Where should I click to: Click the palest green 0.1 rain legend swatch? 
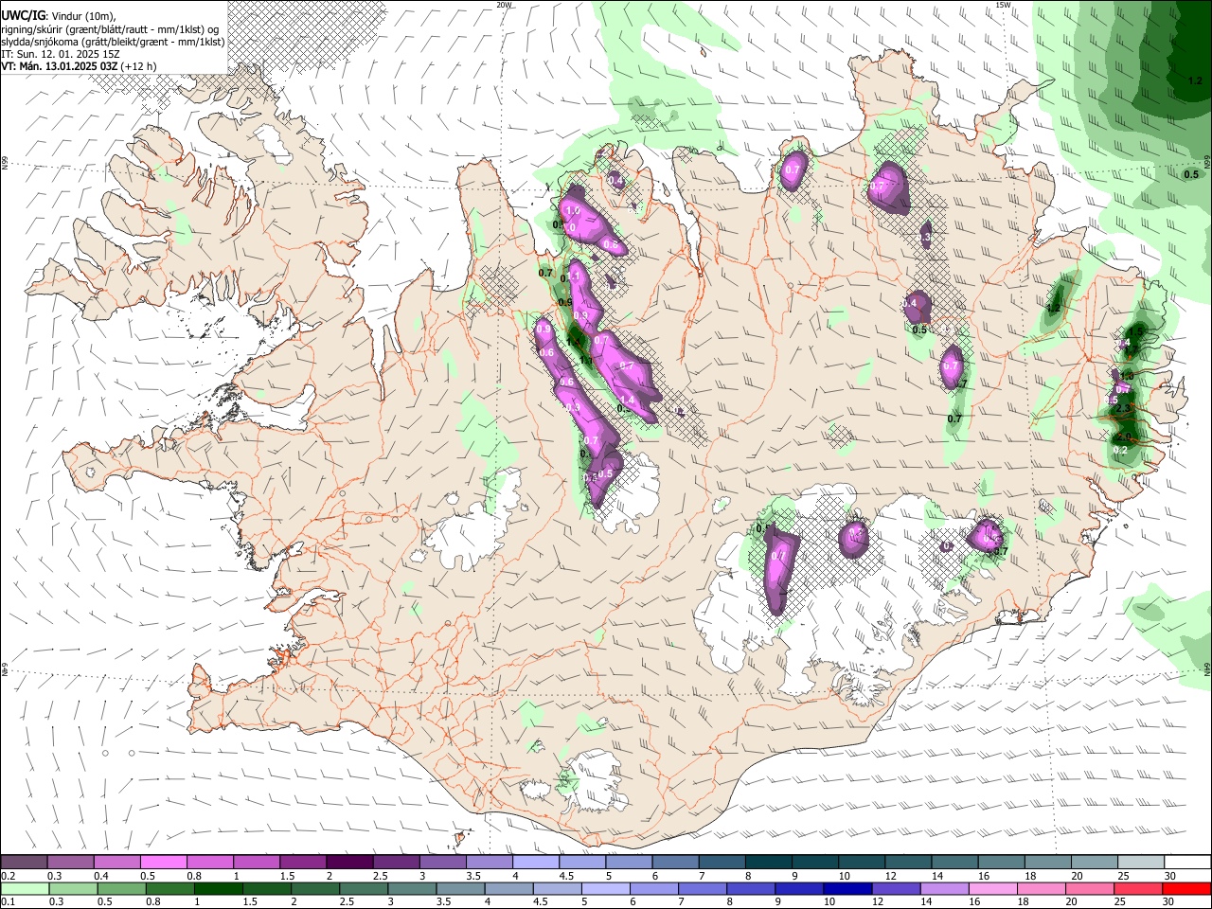(25, 888)
